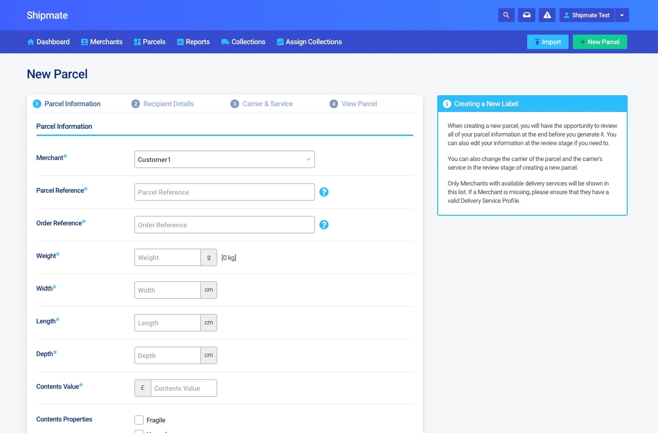Click the '[0 kg]' weight conversion text
658x433 pixels.
(x=229, y=258)
